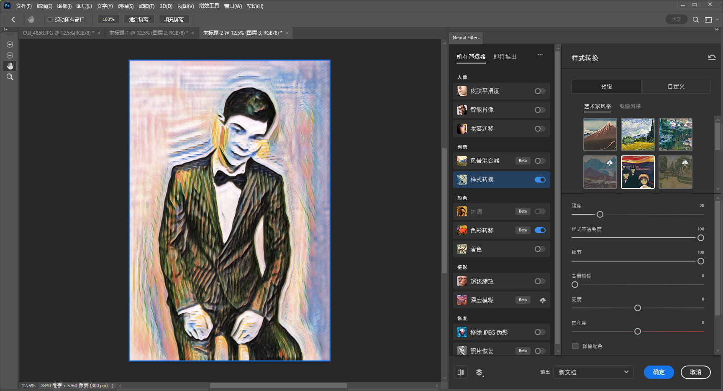Switch to the 图像风格 tab

[630, 107]
